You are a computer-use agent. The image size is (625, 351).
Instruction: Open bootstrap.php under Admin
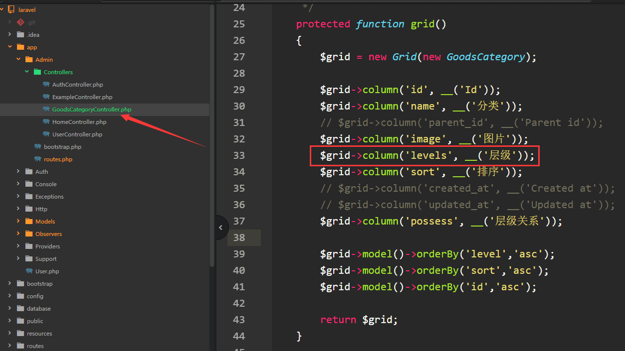click(62, 147)
